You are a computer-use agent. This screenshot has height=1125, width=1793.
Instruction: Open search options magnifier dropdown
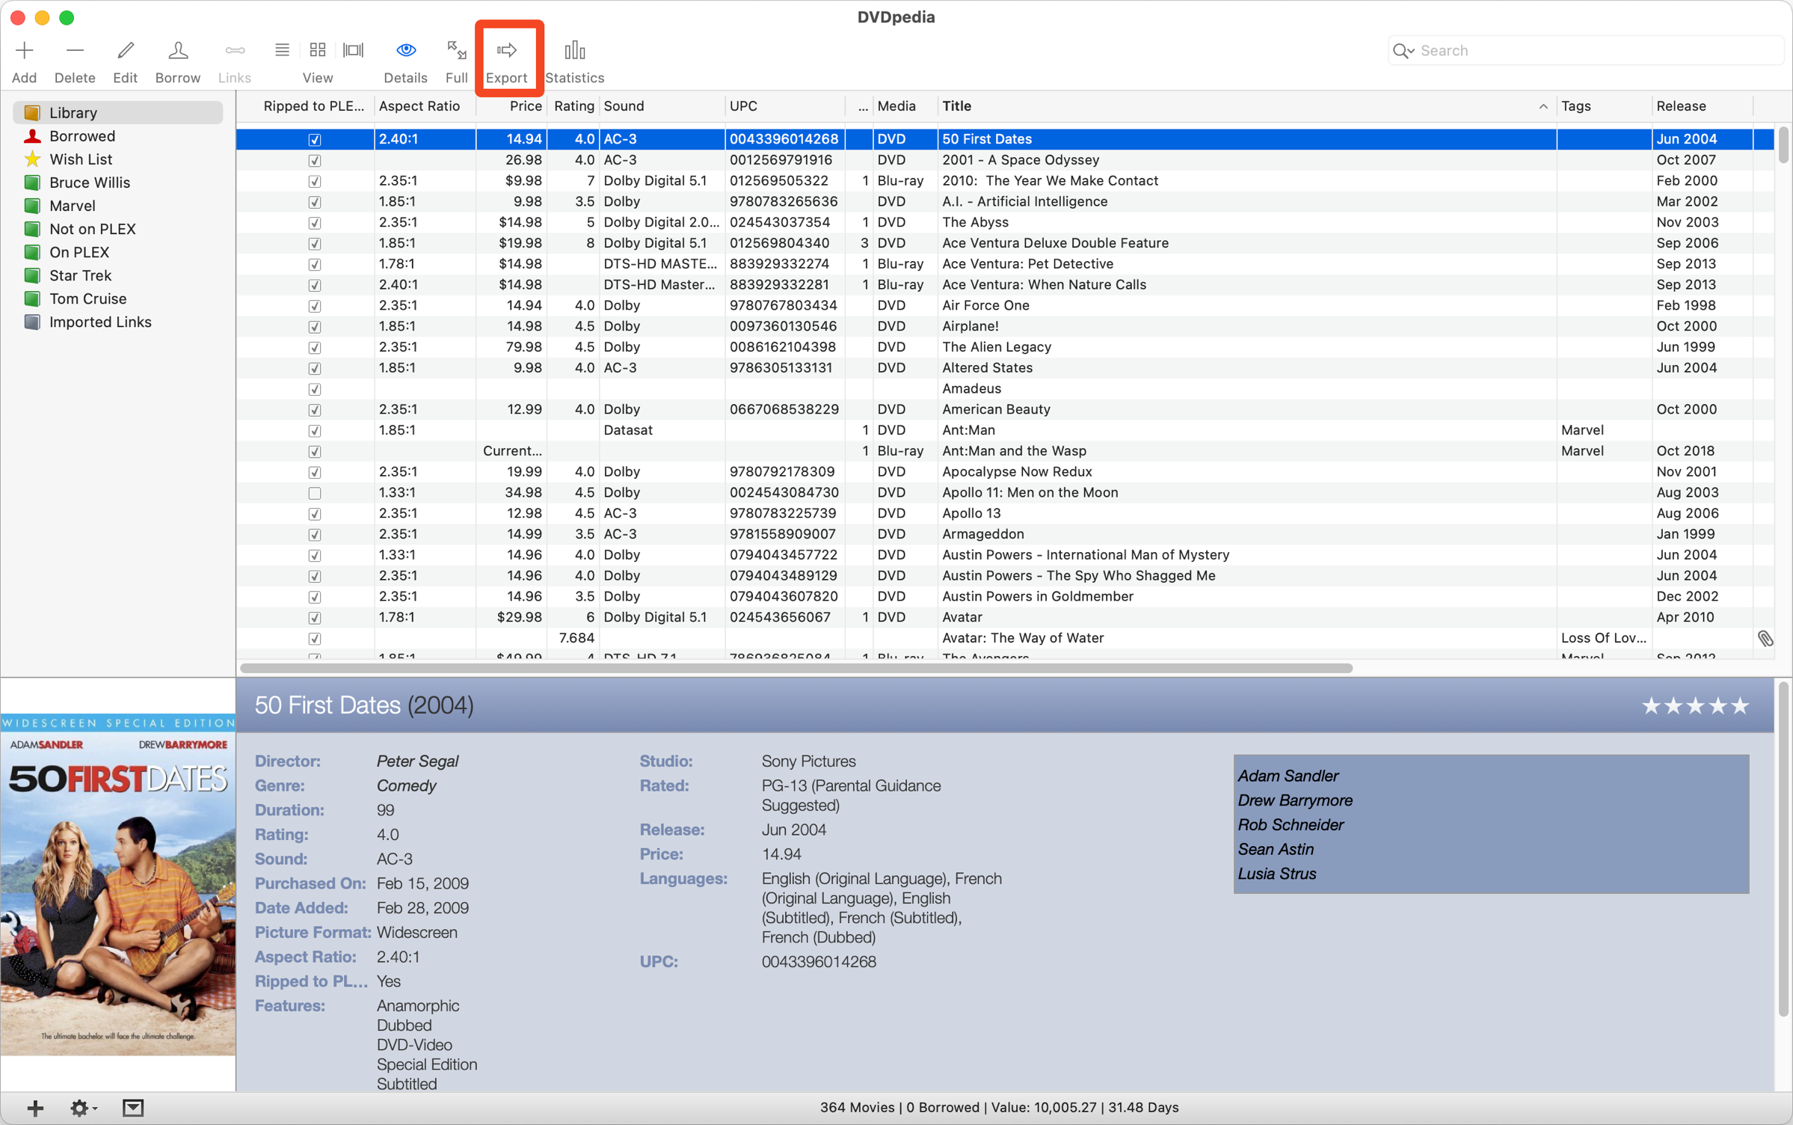coord(1403,51)
